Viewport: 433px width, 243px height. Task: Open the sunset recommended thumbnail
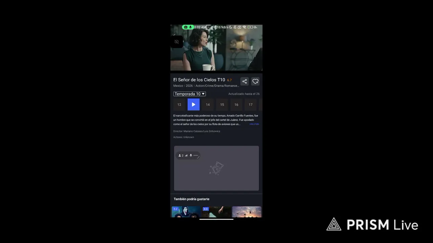[x=247, y=212]
